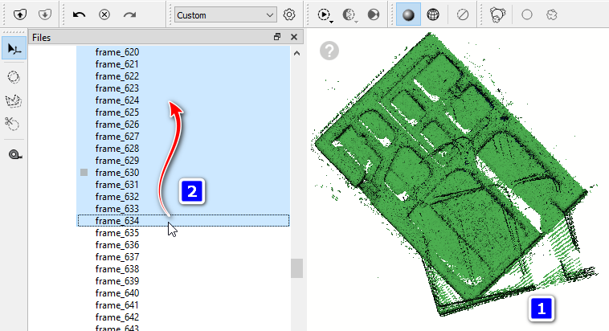Close the Files panel

pyautogui.click(x=294, y=37)
